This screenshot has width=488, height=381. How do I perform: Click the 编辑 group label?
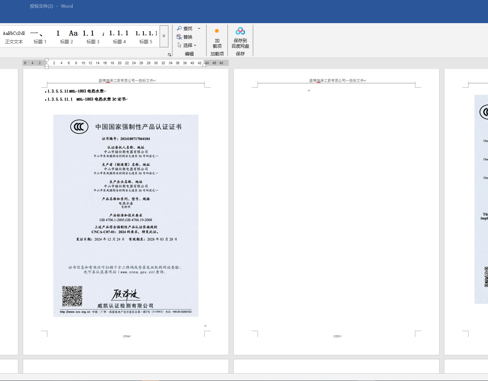(189, 54)
